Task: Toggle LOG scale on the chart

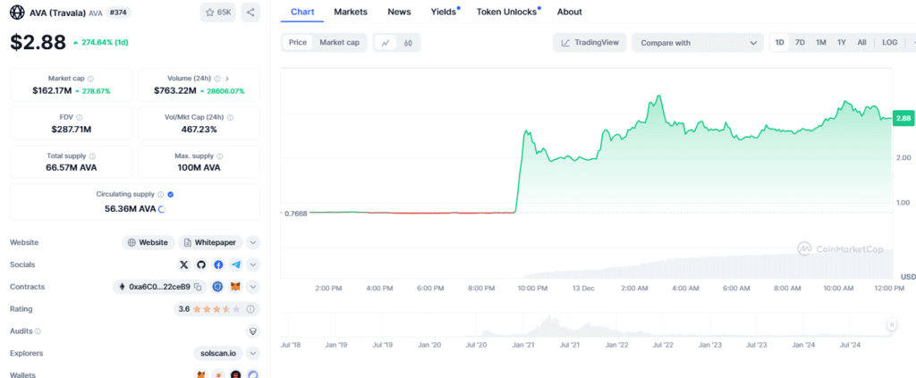Action: (x=890, y=43)
